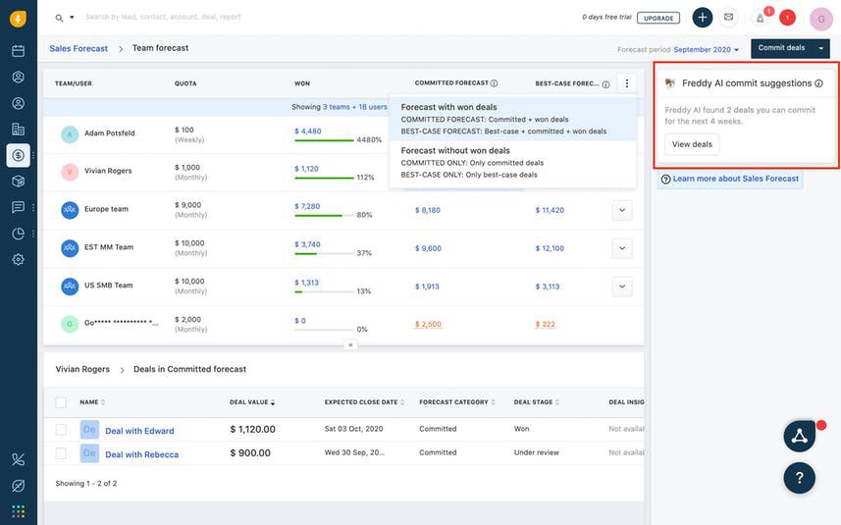This screenshot has width=841, height=525.
Task: Open Commit deals dropdown arrow
Action: pos(820,48)
